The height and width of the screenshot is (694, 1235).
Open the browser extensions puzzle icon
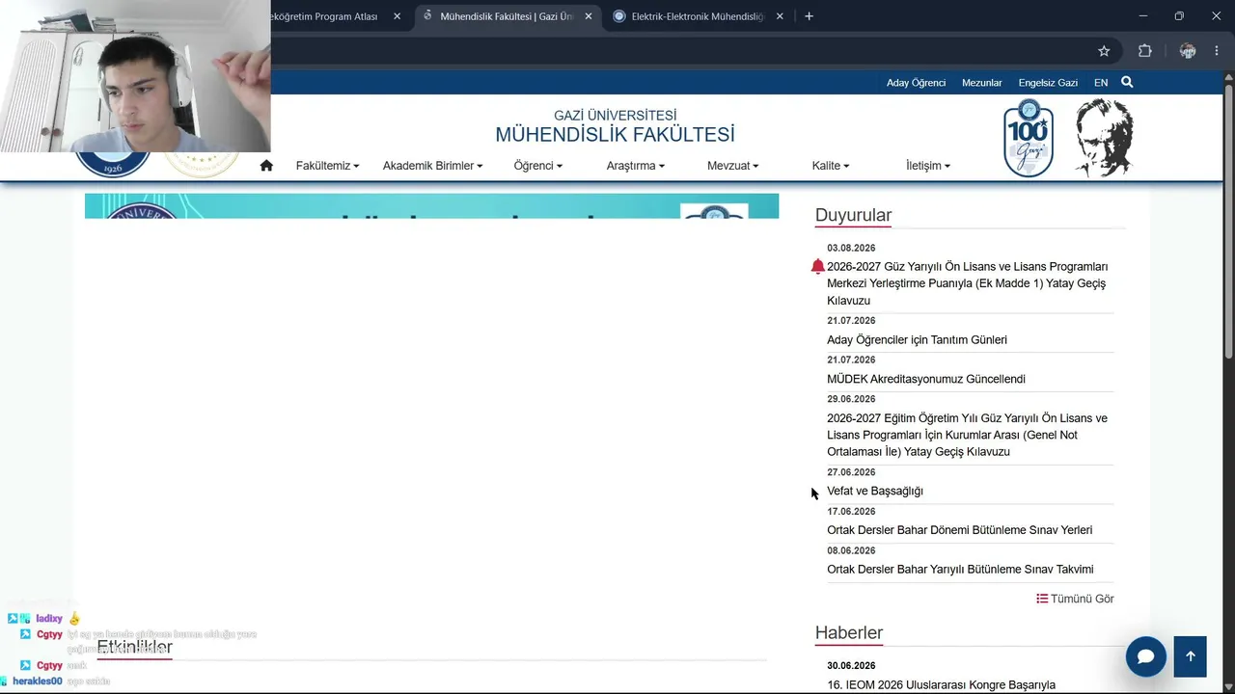point(1145,51)
